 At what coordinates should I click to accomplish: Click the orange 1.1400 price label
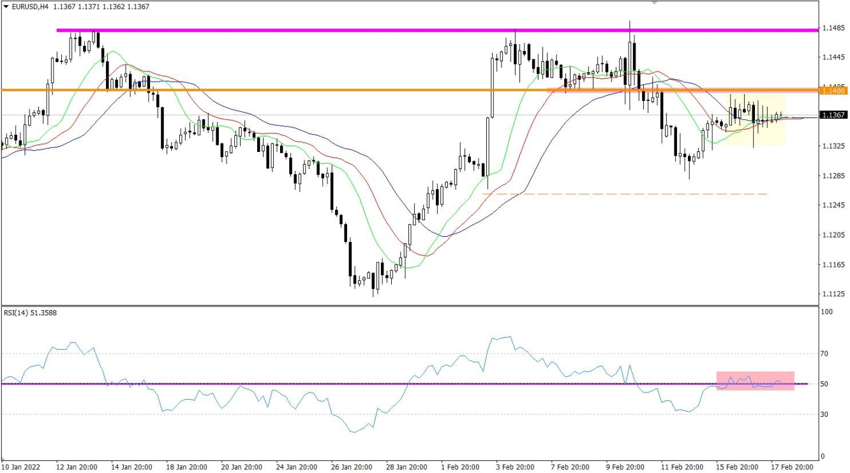click(833, 91)
